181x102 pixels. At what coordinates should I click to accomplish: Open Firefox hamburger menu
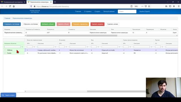tap(178, 6)
